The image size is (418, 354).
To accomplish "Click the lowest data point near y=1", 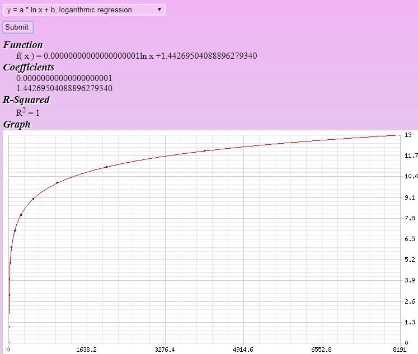I will click(10, 327).
